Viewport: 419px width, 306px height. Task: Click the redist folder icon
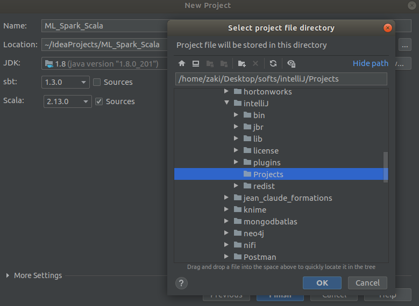[247, 186]
